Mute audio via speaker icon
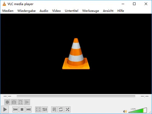 125,111
